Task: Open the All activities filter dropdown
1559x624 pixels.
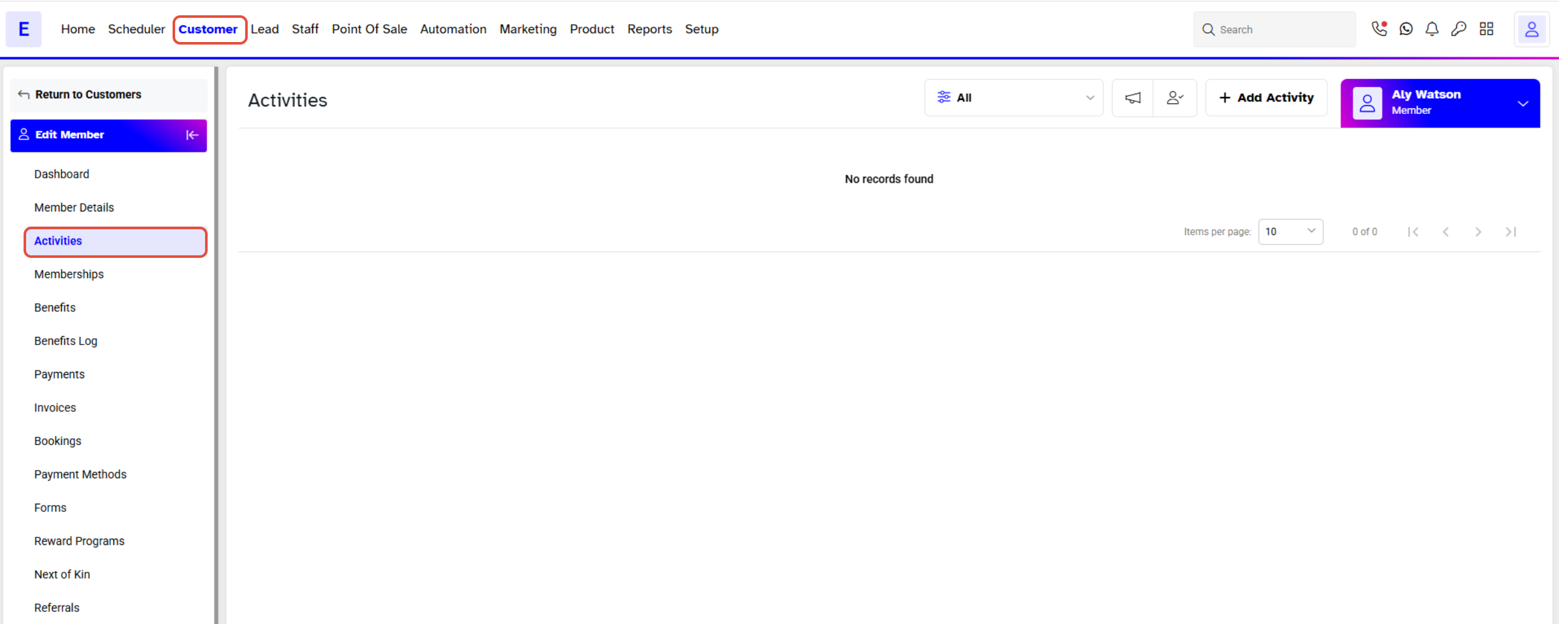Action: click(1013, 97)
